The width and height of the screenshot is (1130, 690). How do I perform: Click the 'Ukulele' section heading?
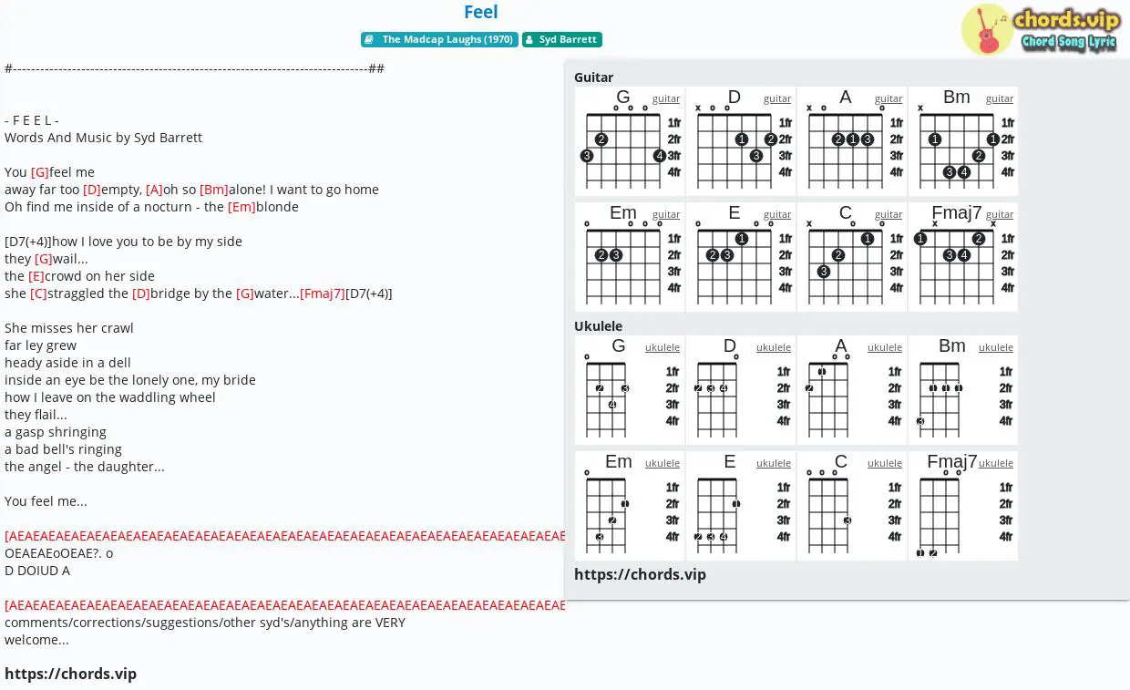point(599,325)
